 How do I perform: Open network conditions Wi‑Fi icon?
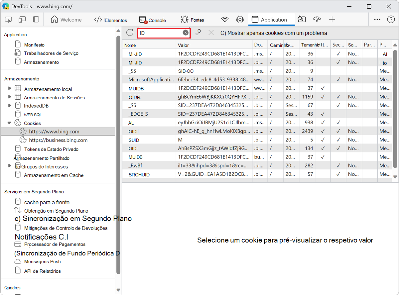click(225, 19)
